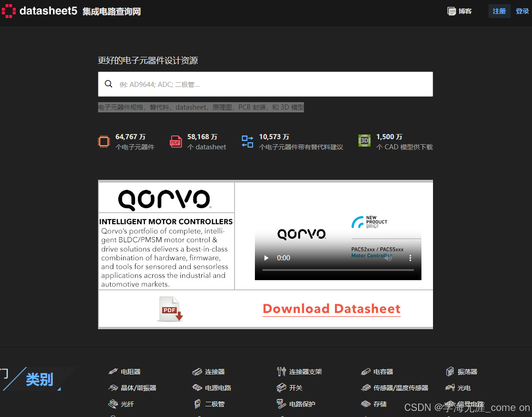The height and width of the screenshot is (417, 532).
Task: Click the blue replacement icon beside 10,573 万
Action: pos(247,141)
